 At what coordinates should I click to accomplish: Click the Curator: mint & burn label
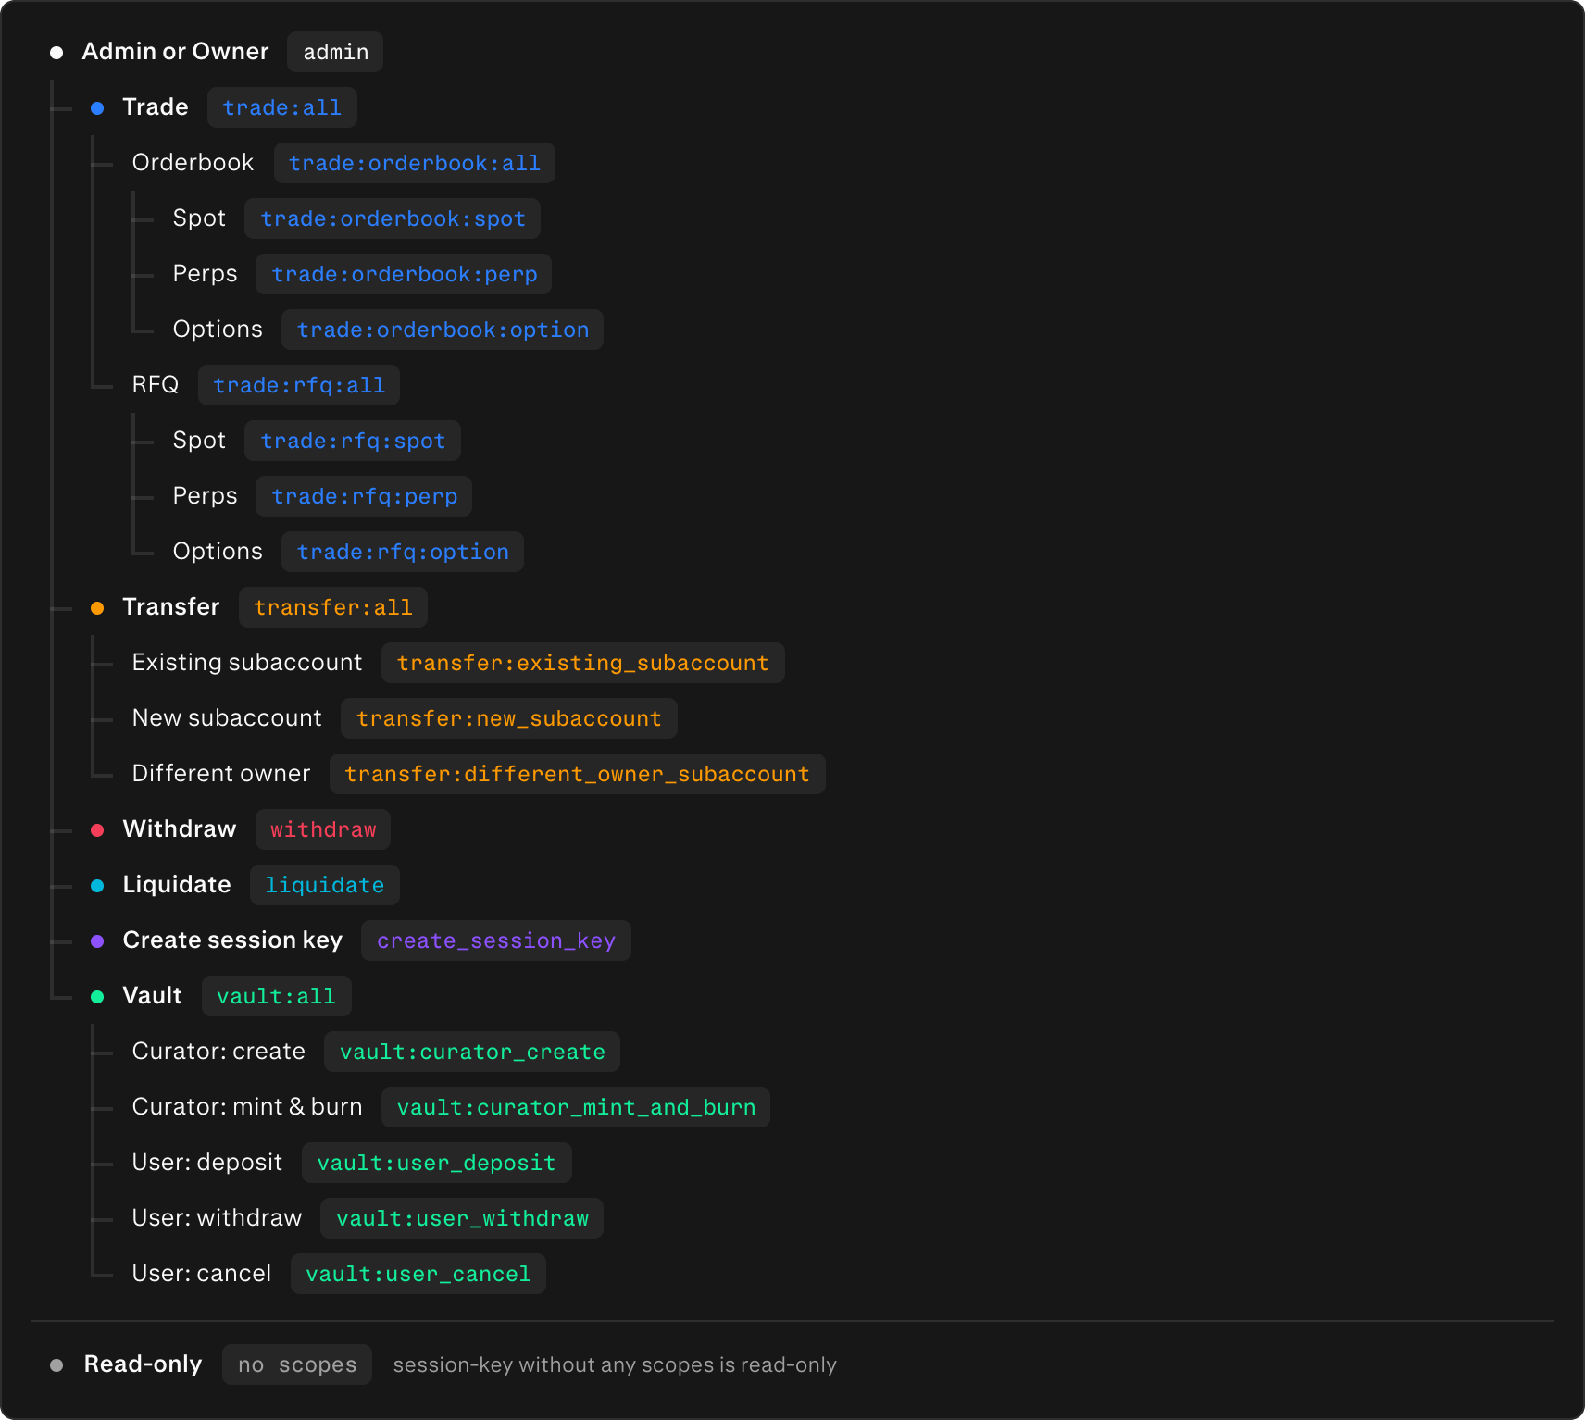(x=247, y=1107)
